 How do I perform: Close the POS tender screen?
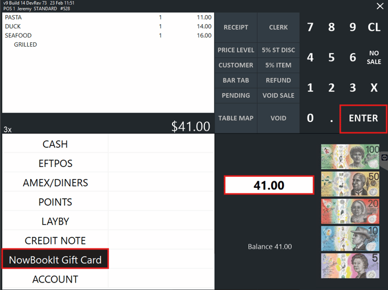click(x=380, y=6)
